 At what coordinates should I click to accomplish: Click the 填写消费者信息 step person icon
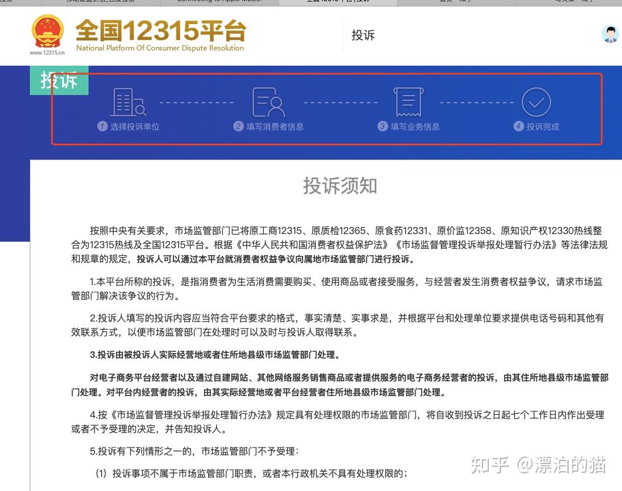pyautogui.click(x=268, y=102)
